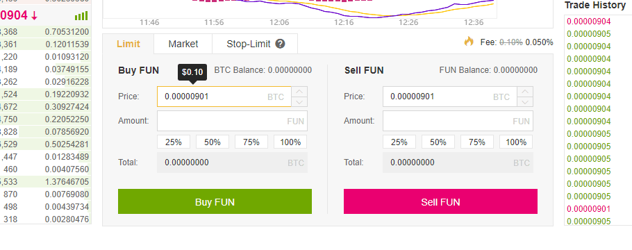Increase the Buy FUN price using up arrow

coord(299,92)
